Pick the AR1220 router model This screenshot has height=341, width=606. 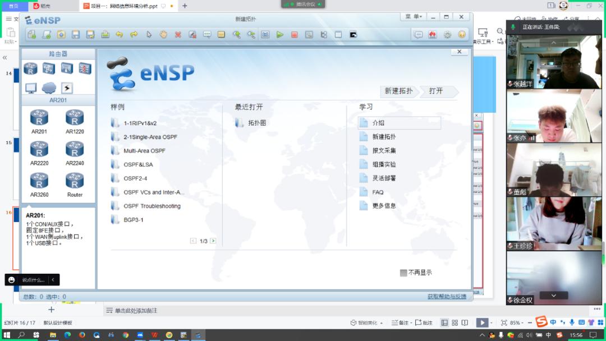[75, 122]
